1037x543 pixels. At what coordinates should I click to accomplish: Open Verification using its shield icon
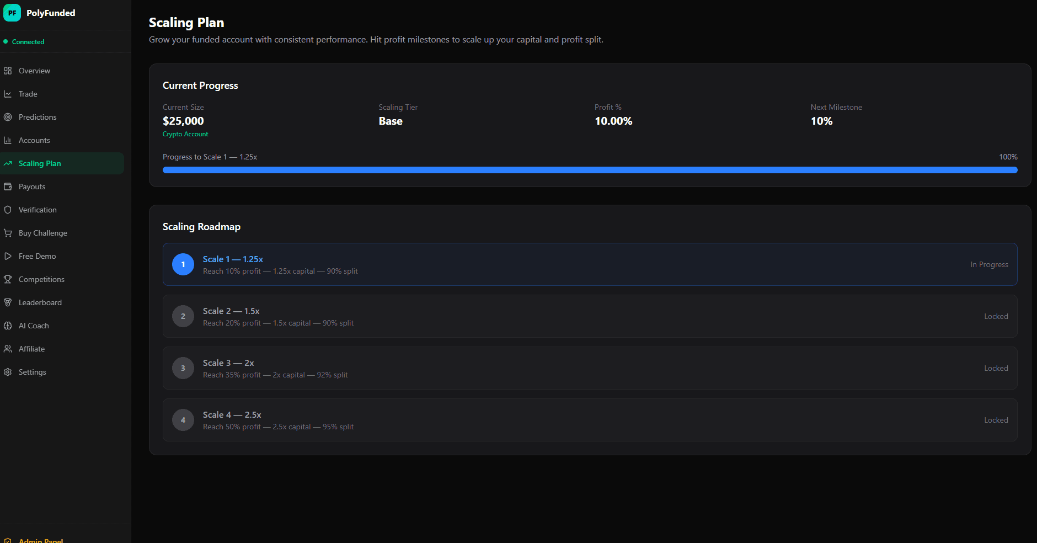[8, 210]
